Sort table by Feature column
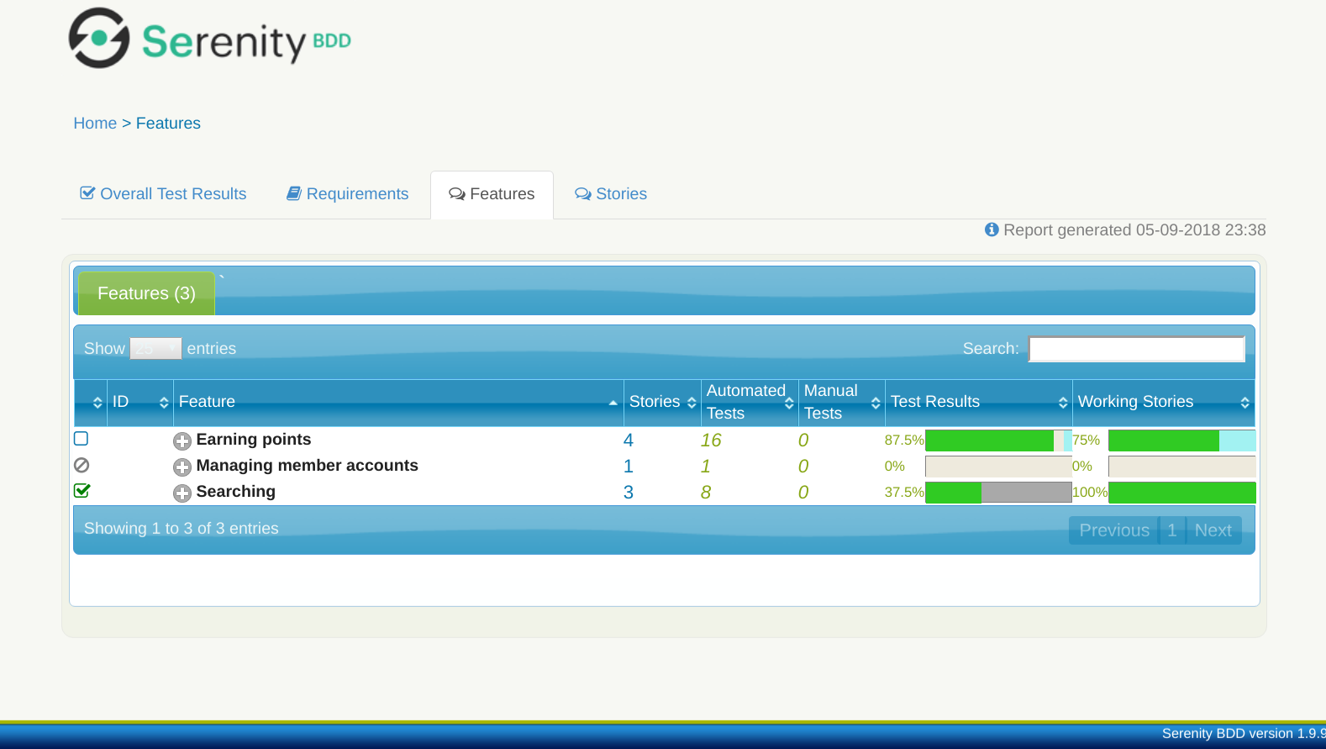This screenshot has width=1326, height=749. [x=398, y=403]
